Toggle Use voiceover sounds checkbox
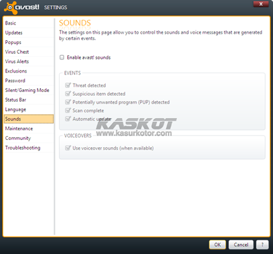Screen dimensions: 273x254 pyautogui.click(x=68, y=148)
